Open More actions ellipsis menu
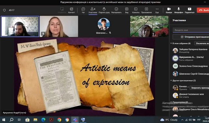The height and width of the screenshot is (123, 209). pos(157,10)
